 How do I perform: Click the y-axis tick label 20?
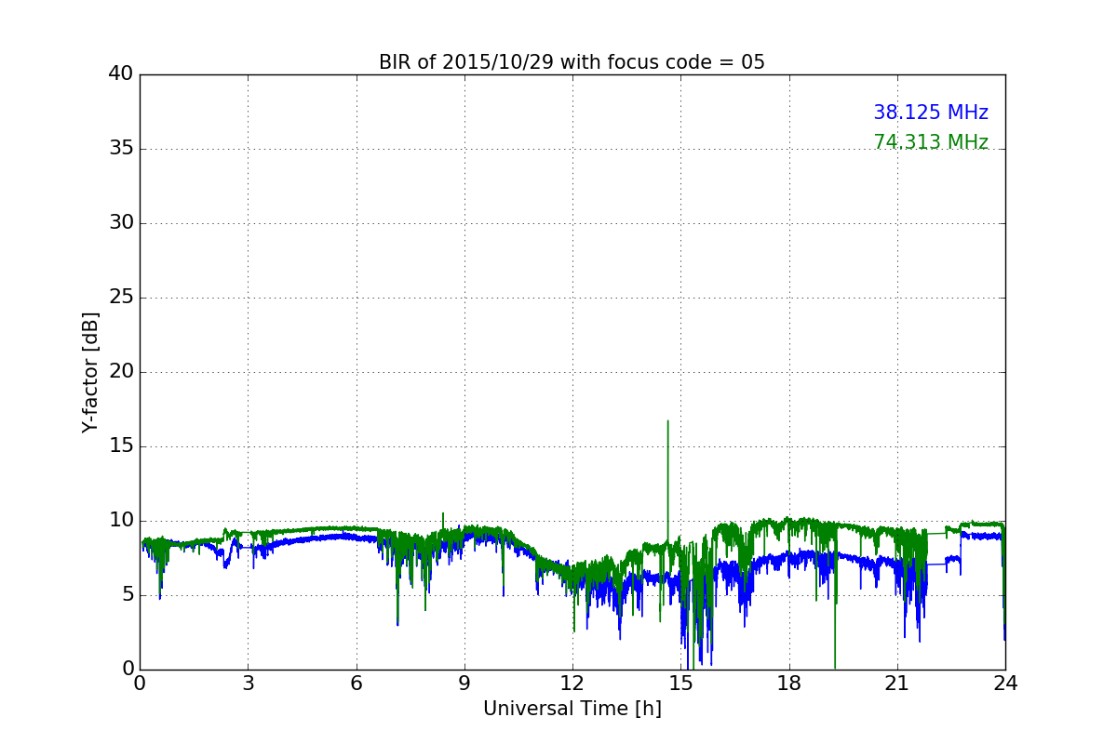tap(120, 372)
